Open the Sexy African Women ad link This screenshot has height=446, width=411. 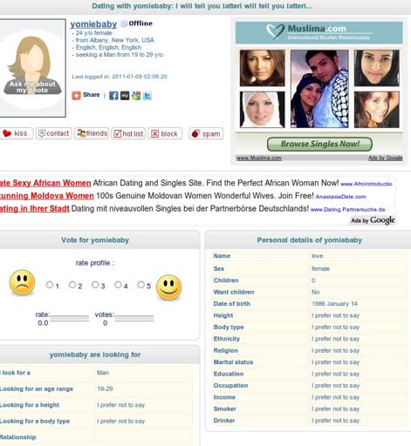click(x=45, y=183)
